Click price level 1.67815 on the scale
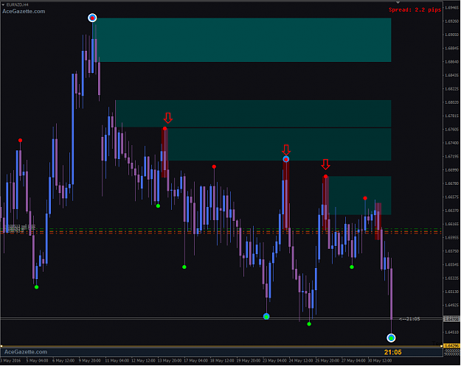 point(452,116)
